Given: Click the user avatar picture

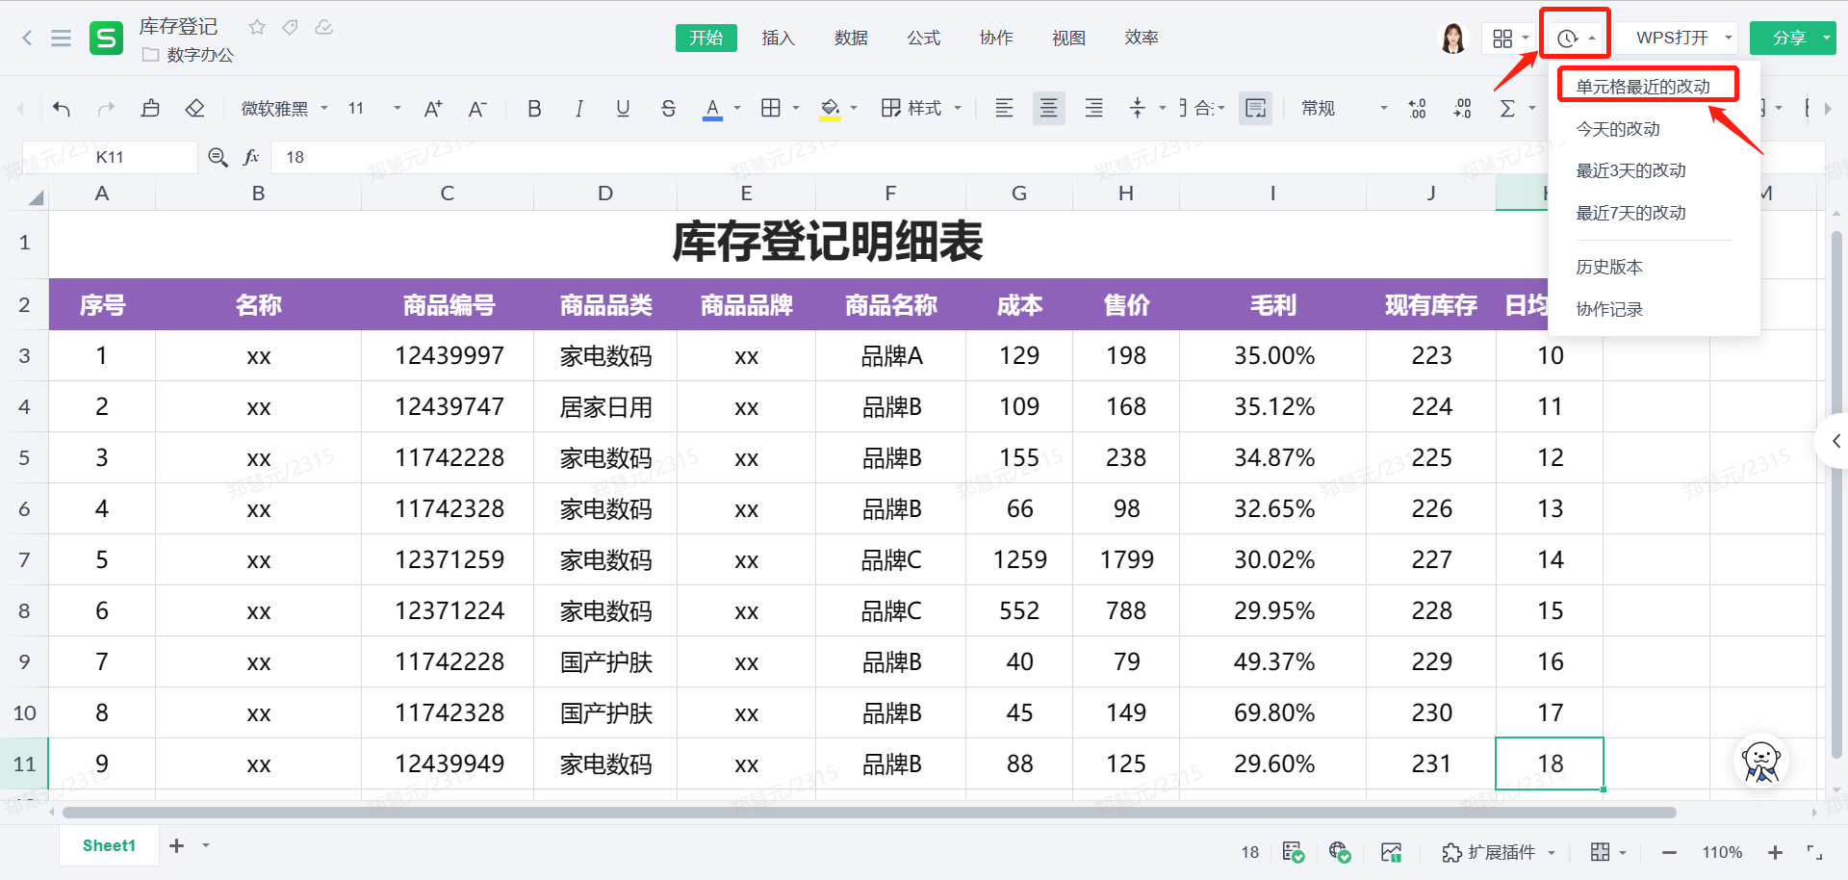Looking at the screenshot, I should click(1453, 38).
